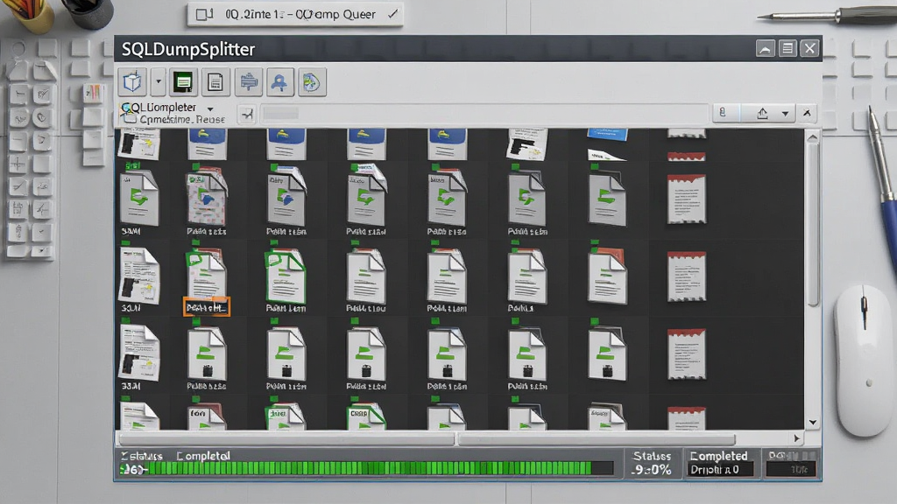Click the small X at the path bar end
Viewport: 897px width, 504px height.
[807, 113]
